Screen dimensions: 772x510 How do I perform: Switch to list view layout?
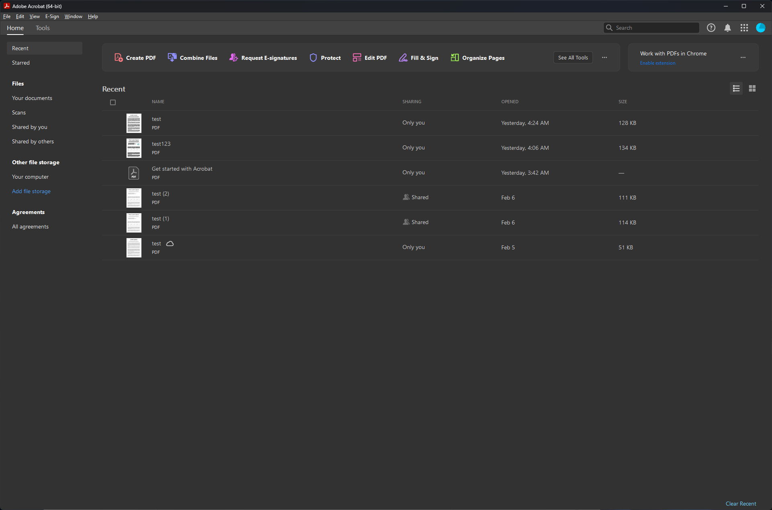pyautogui.click(x=736, y=88)
